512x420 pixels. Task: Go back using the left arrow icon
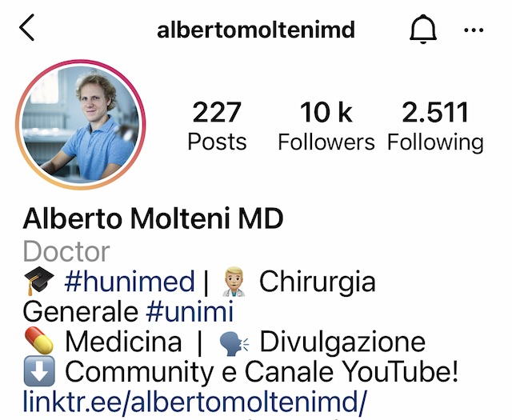(x=26, y=27)
